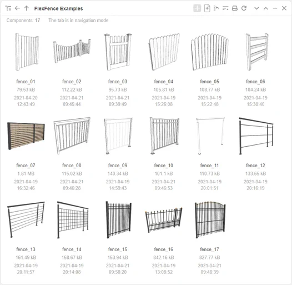Click the navigation mode status text
The image size is (292, 285).
point(78,21)
